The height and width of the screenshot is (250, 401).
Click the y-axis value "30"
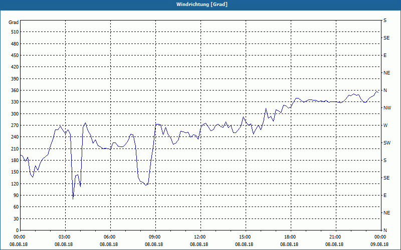coord(16,218)
